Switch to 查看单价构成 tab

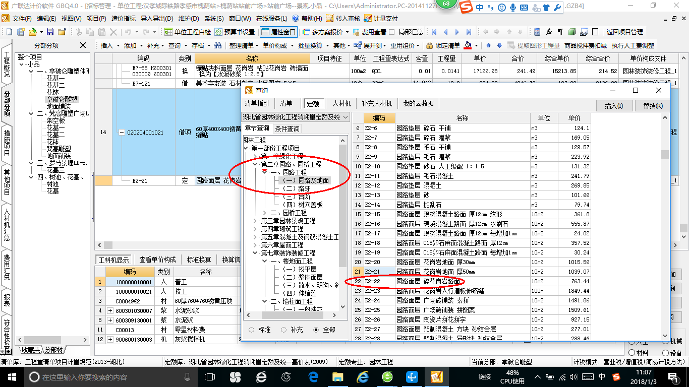click(157, 260)
